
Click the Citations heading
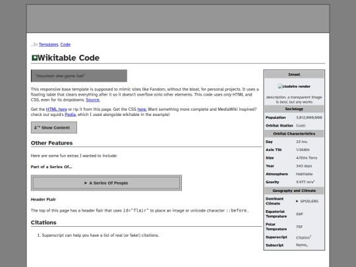44,223
